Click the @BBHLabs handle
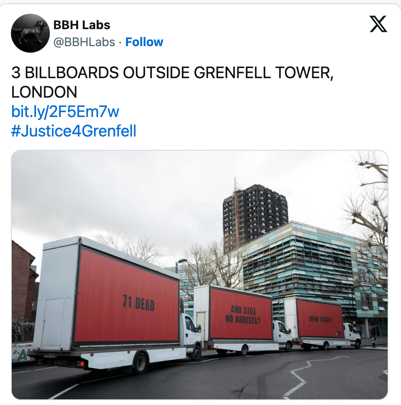 pyautogui.click(x=84, y=42)
